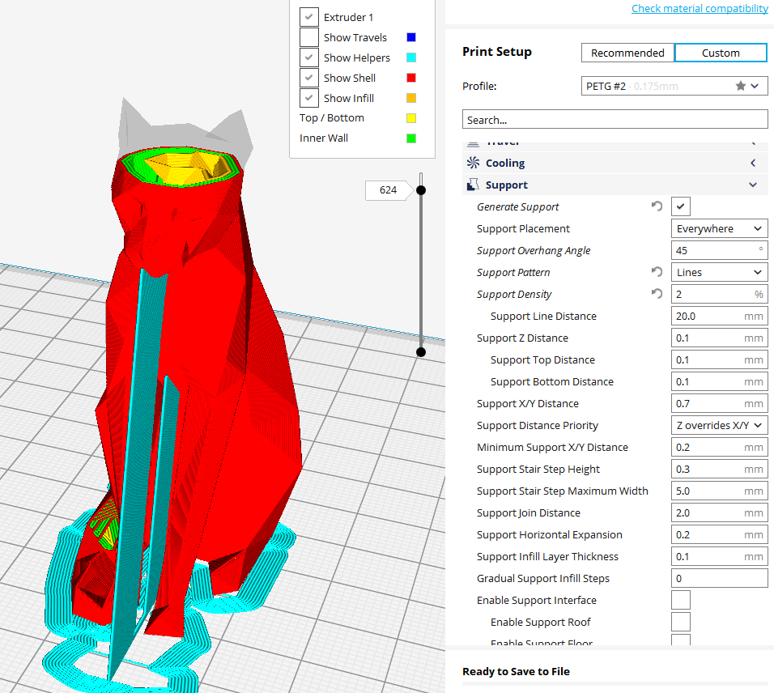This screenshot has width=774, height=693.
Task: Click the Support section icon
Action: point(472,185)
